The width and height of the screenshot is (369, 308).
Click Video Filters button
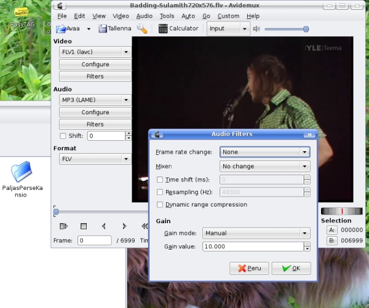95,76
